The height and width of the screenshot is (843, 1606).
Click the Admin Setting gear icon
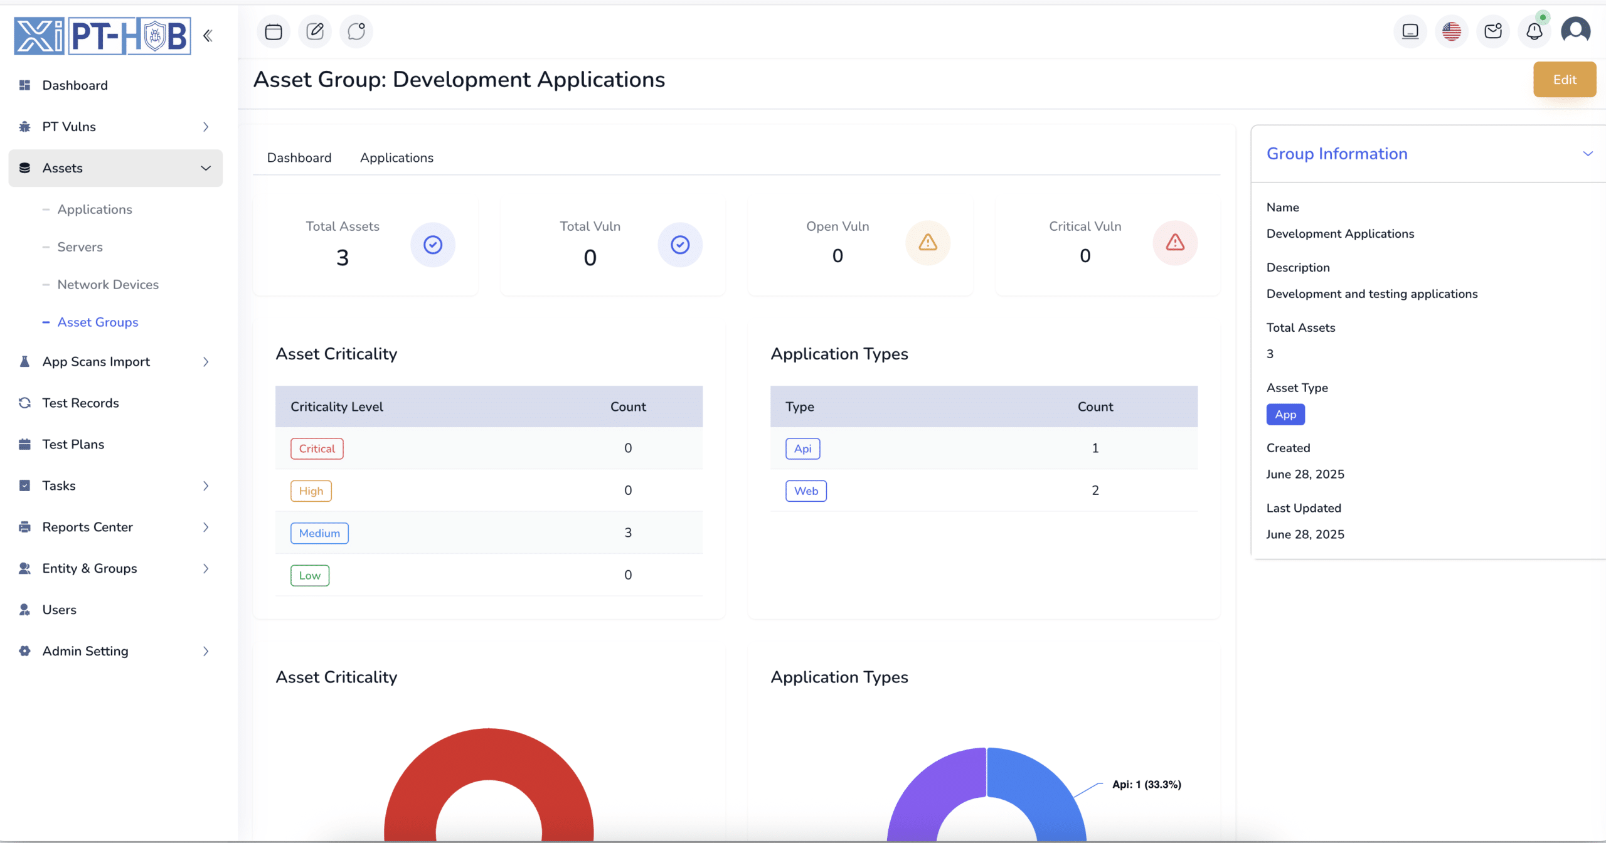click(x=25, y=651)
